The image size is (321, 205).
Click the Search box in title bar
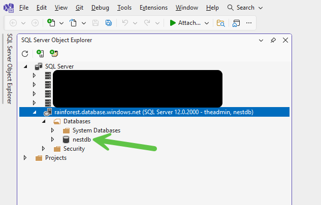coord(245,8)
